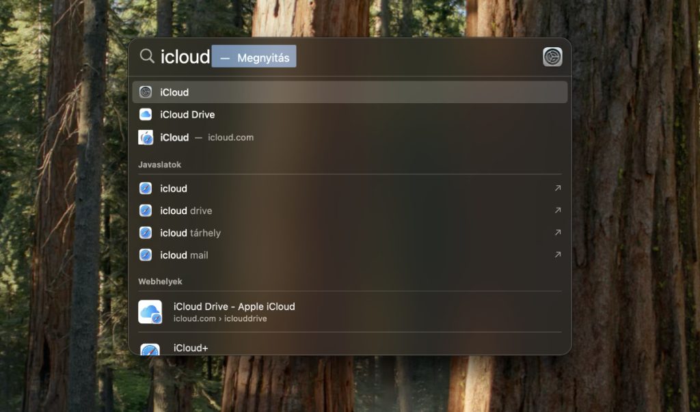Select the 'icloud tárhely' search suggestion
The width and height of the screenshot is (700, 412).
pos(350,232)
